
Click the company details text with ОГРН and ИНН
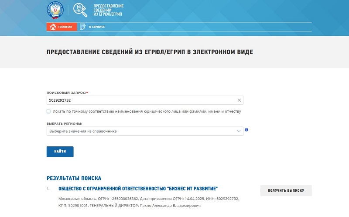coord(148,202)
